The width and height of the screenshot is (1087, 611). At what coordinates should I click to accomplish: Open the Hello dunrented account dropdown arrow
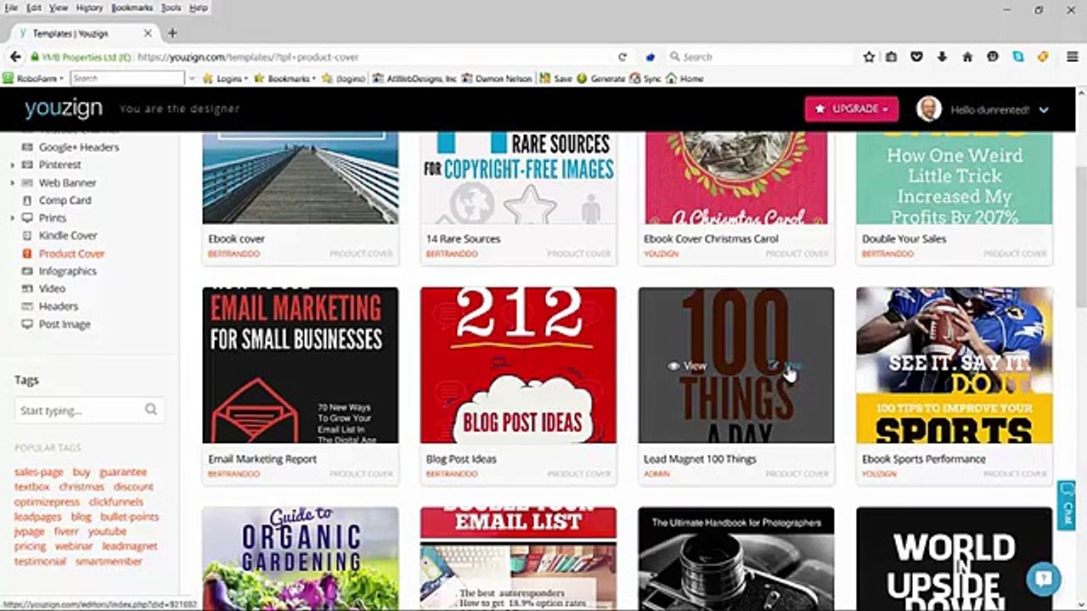click(1044, 109)
